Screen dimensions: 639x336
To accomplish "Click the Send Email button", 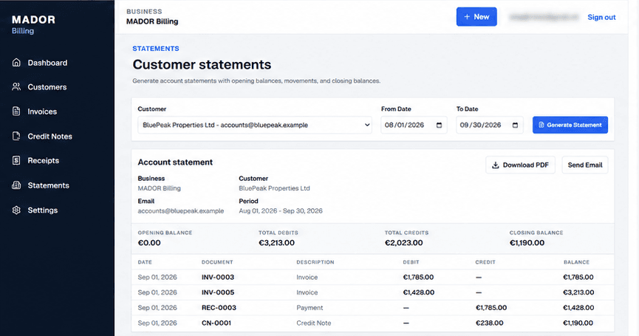I will point(585,165).
